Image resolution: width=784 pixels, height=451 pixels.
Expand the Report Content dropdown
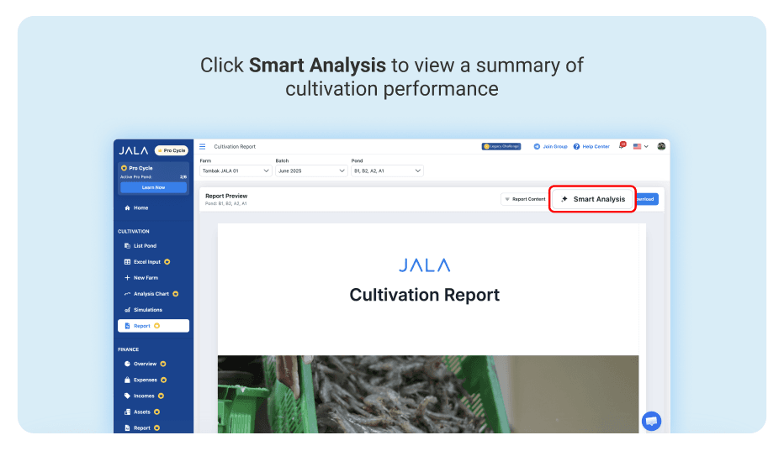[x=525, y=199]
